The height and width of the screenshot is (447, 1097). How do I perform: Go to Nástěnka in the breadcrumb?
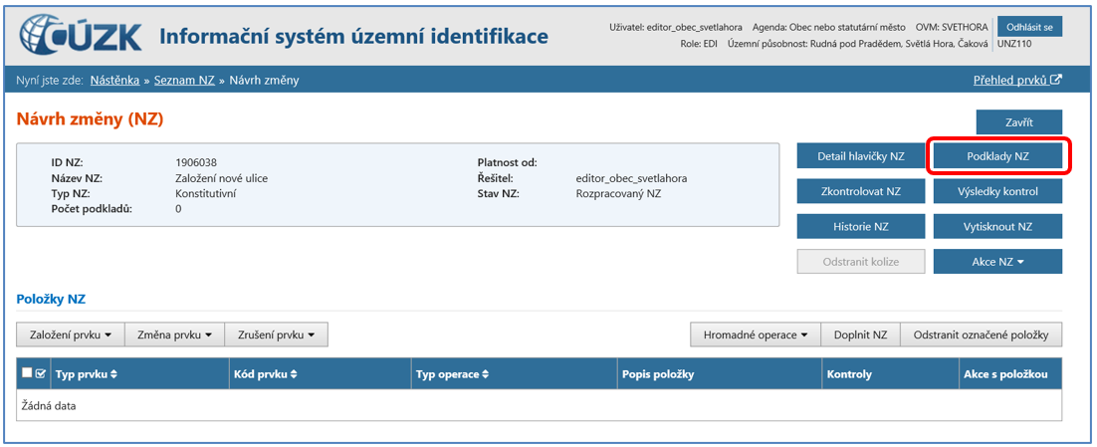pyautogui.click(x=114, y=80)
